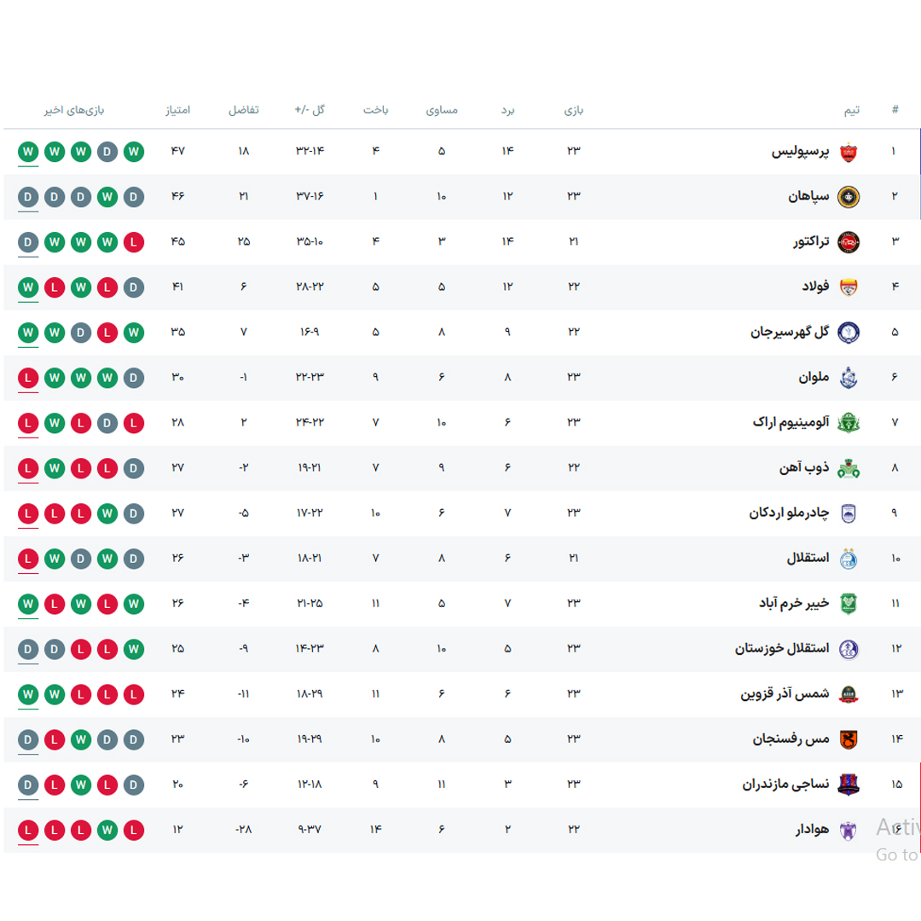Click the سپاهان club crest
Image resolution: width=921 pixels, height=921 pixels.
[849, 197]
